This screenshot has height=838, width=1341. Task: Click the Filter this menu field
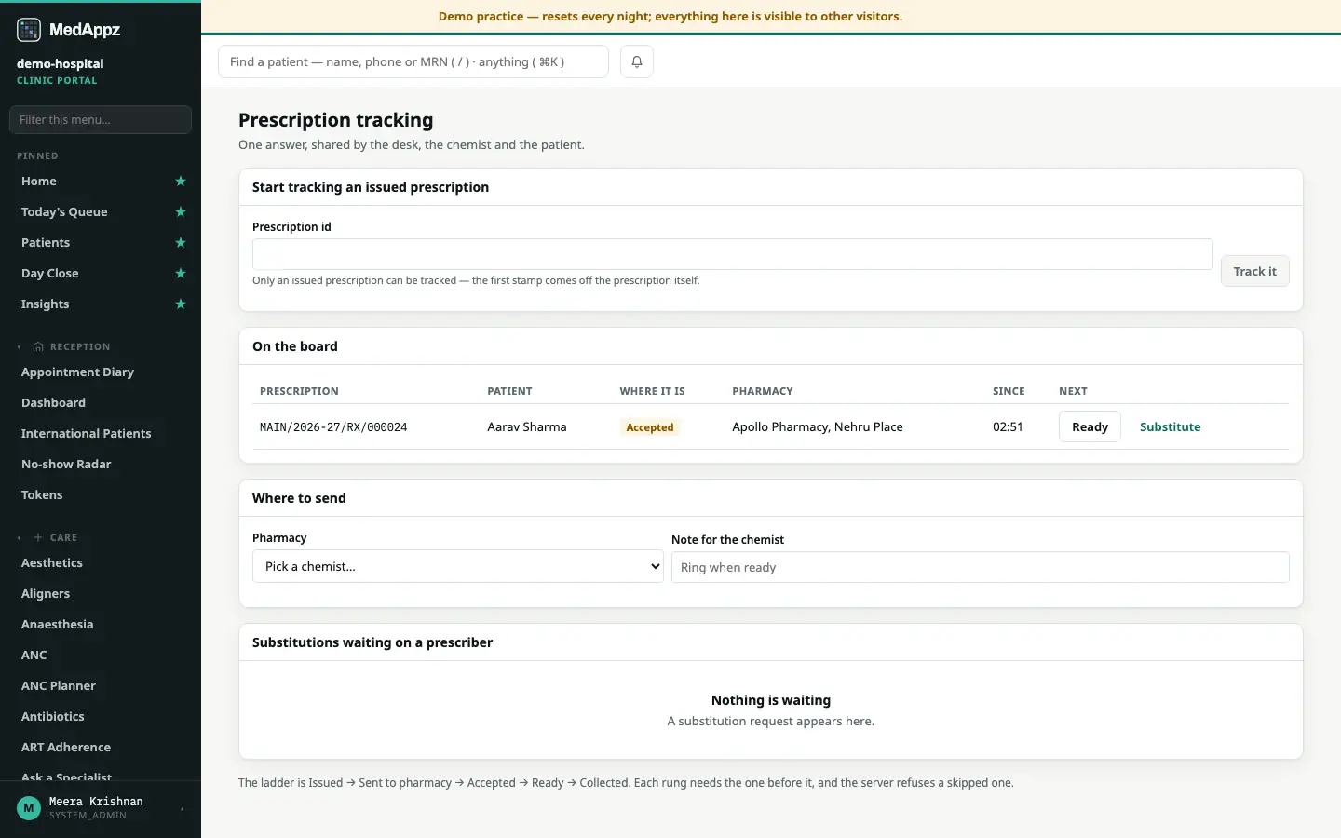[x=101, y=119]
